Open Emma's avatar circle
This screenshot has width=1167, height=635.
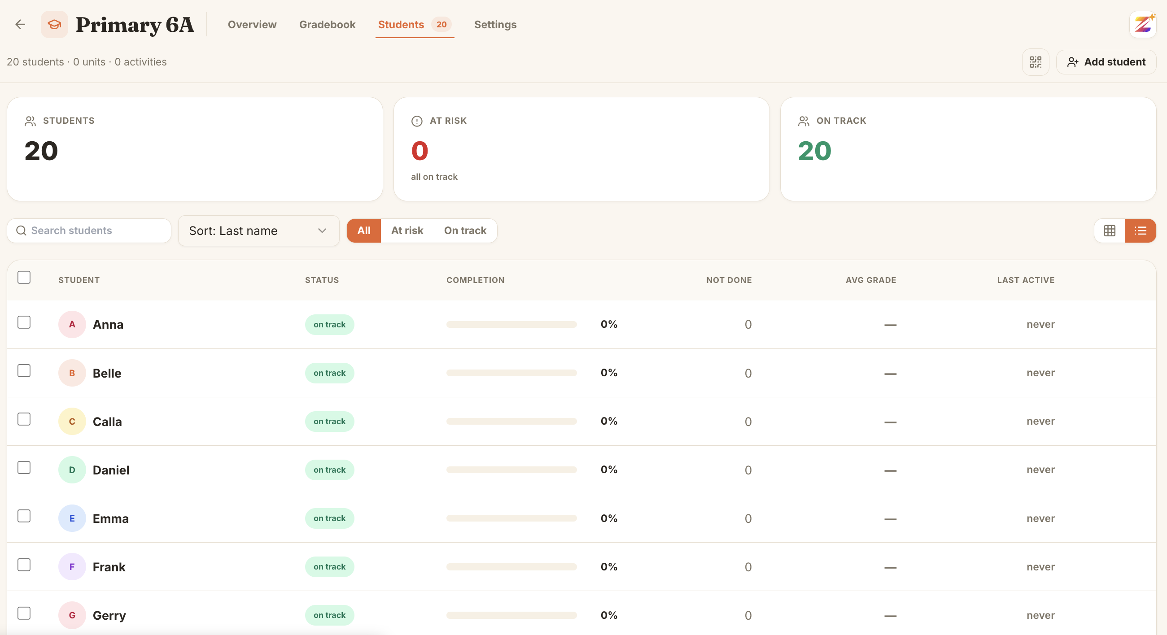coord(72,518)
